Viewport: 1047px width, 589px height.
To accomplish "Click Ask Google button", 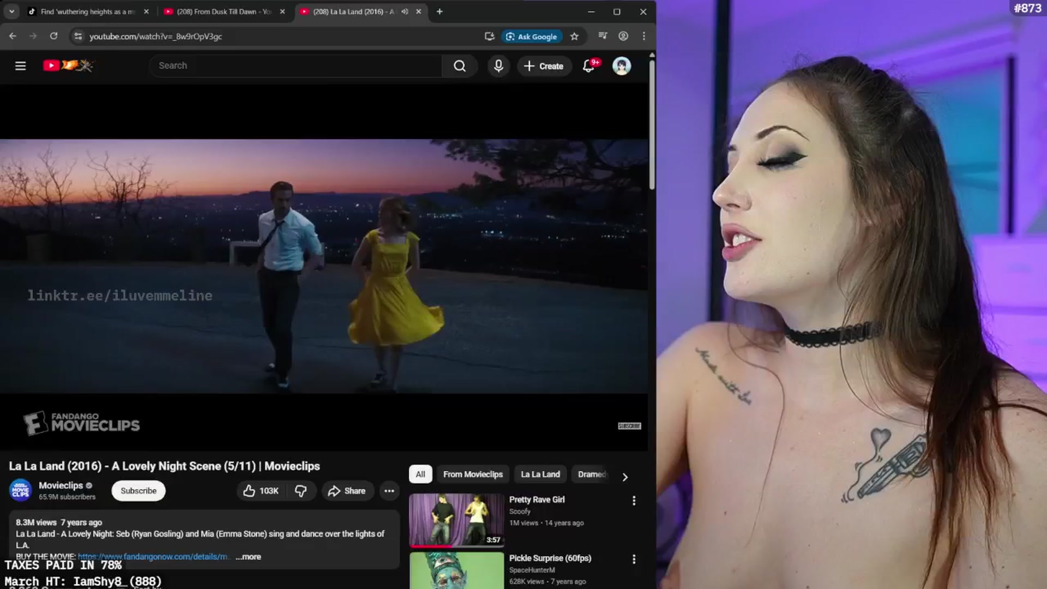I will coord(532,37).
